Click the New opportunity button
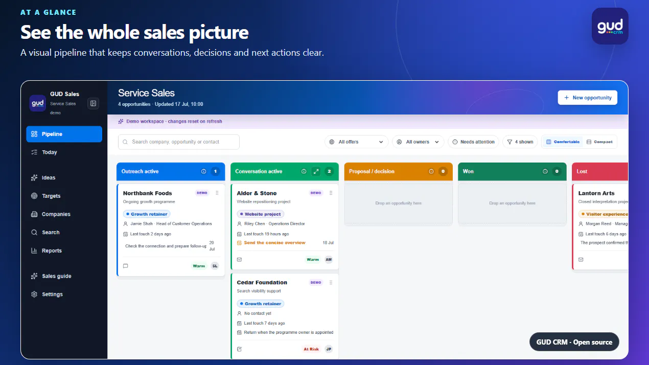Image resolution: width=649 pixels, height=365 pixels. (588, 98)
